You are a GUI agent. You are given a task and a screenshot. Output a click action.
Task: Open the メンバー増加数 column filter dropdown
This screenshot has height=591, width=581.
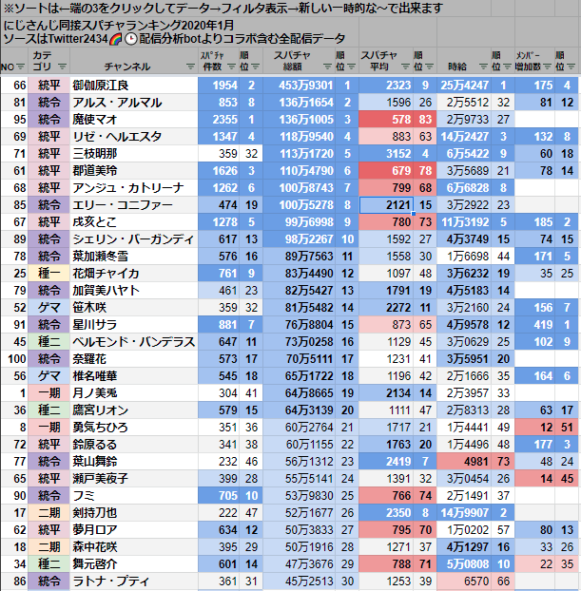548,67
